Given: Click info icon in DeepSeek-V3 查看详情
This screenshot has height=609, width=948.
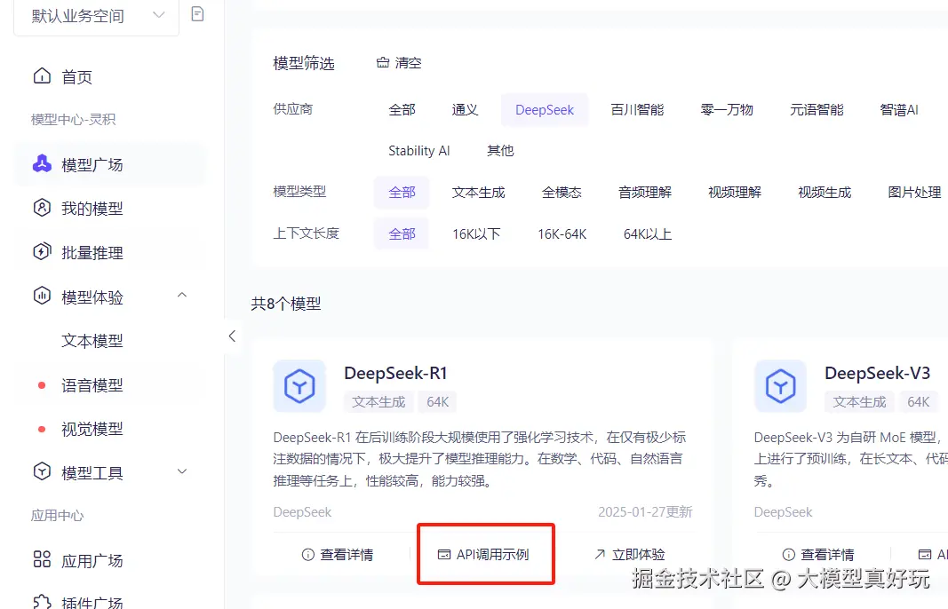Looking at the screenshot, I should click(788, 555).
